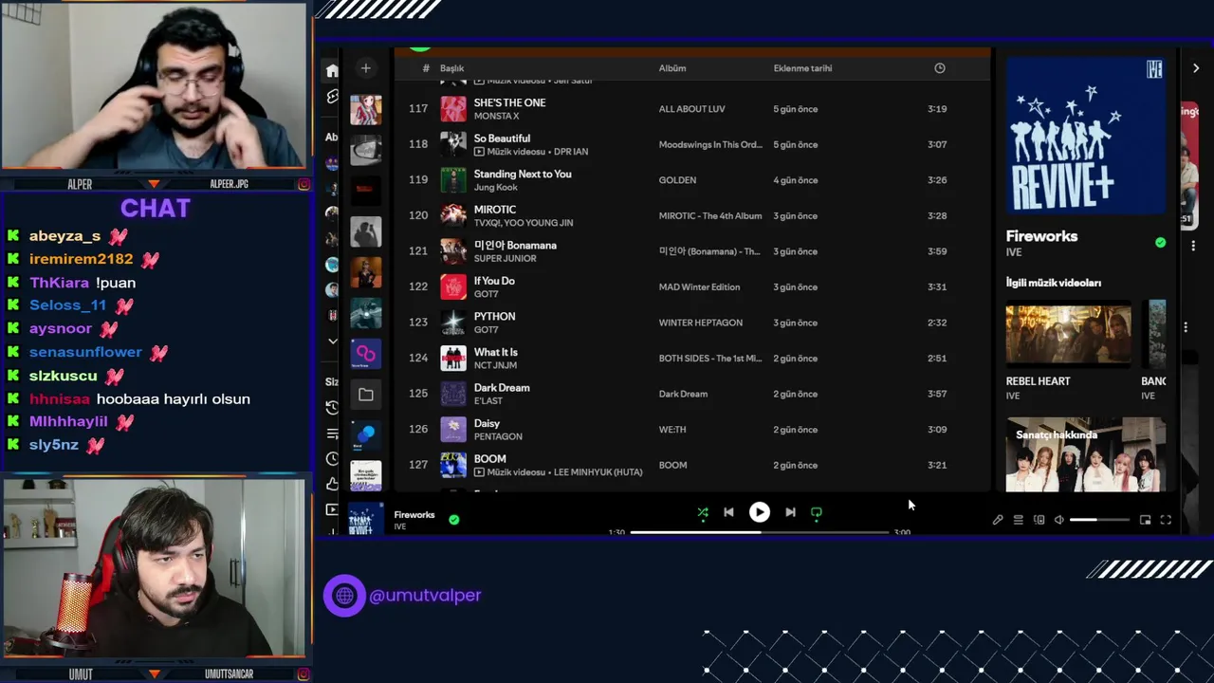Viewport: 1214px width, 683px height.
Task: Click the white play button
Action: [x=760, y=512]
